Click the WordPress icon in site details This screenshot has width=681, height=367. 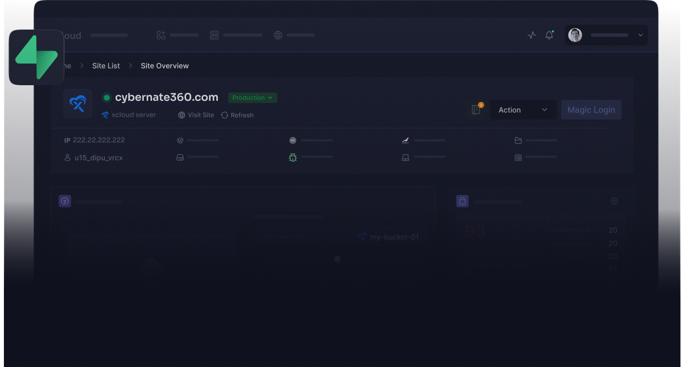click(x=180, y=140)
